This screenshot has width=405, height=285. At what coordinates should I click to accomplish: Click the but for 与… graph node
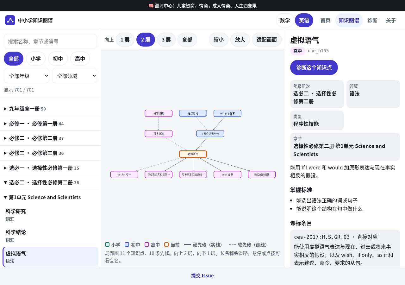(124, 174)
